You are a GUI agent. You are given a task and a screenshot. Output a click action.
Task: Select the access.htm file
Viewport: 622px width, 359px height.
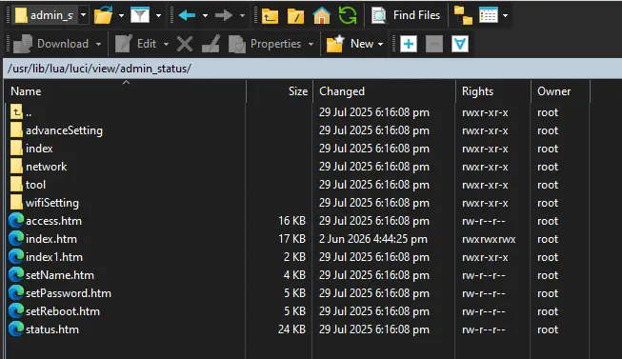pyautogui.click(x=54, y=221)
